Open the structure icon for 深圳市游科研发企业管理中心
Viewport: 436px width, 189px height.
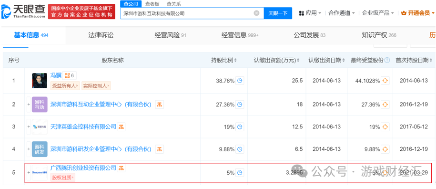(159, 149)
